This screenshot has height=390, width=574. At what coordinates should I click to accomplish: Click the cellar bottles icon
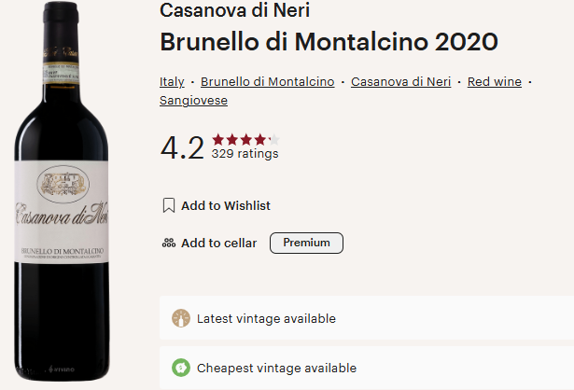(169, 244)
